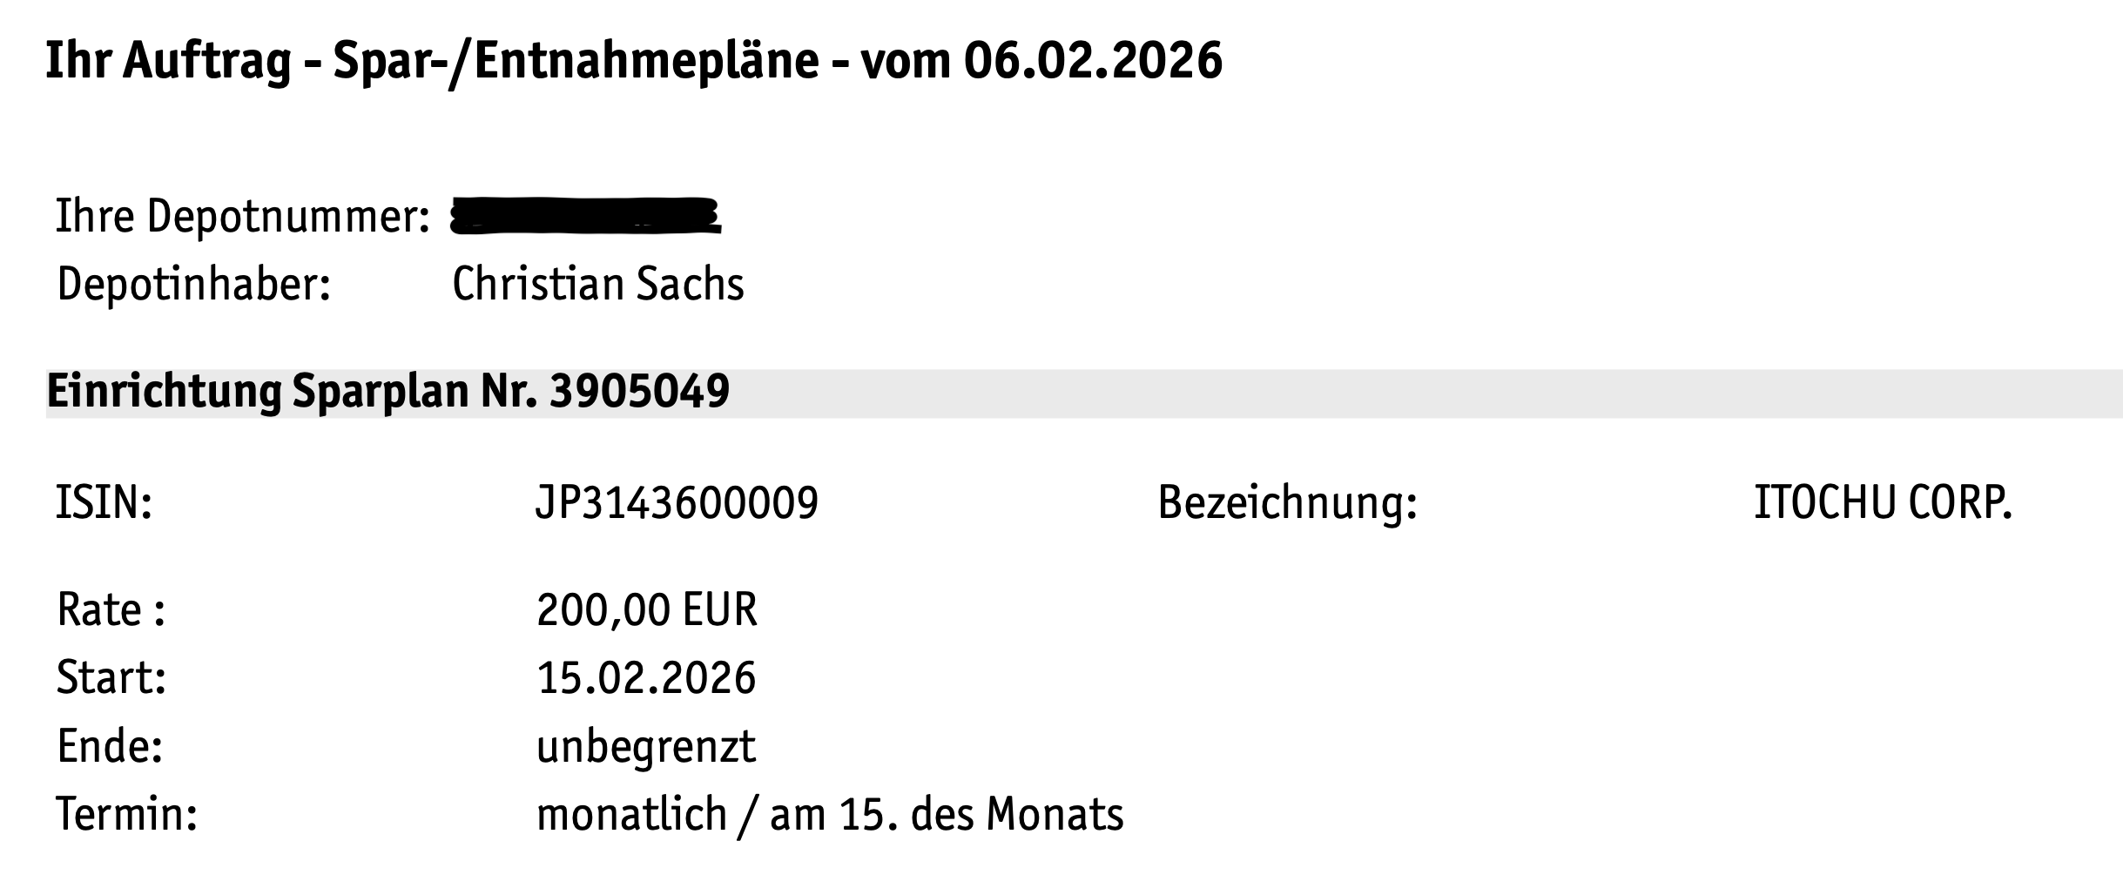The height and width of the screenshot is (888, 2123).
Task: Select the security name ITOCHU CORP.
Action: (x=1883, y=503)
